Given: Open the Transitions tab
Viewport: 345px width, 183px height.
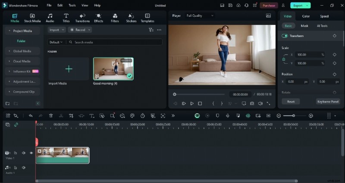Looking at the screenshot, I should (x=82, y=18).
